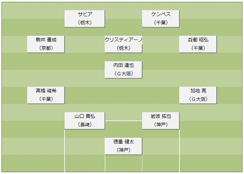Click the ケンペス name text
Screen dimensions: 244x174
[x=161, y=14]
